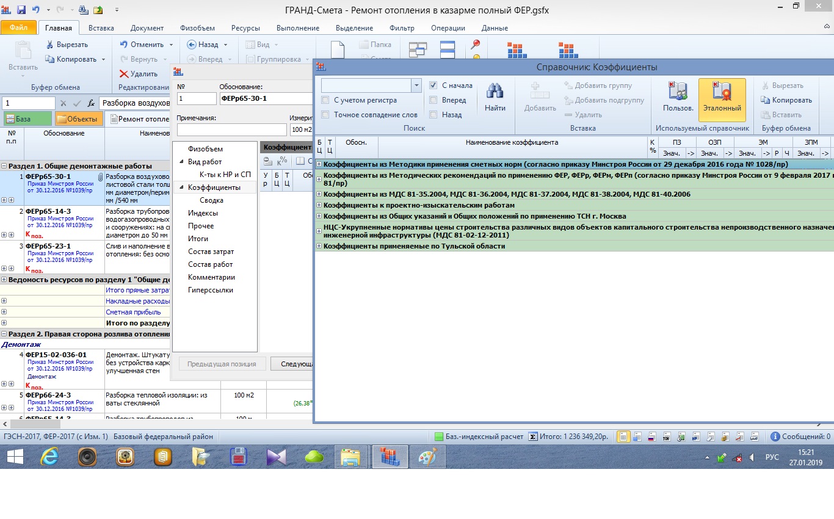Uncheck the С начала checkbox

click(x=433, y=85)
